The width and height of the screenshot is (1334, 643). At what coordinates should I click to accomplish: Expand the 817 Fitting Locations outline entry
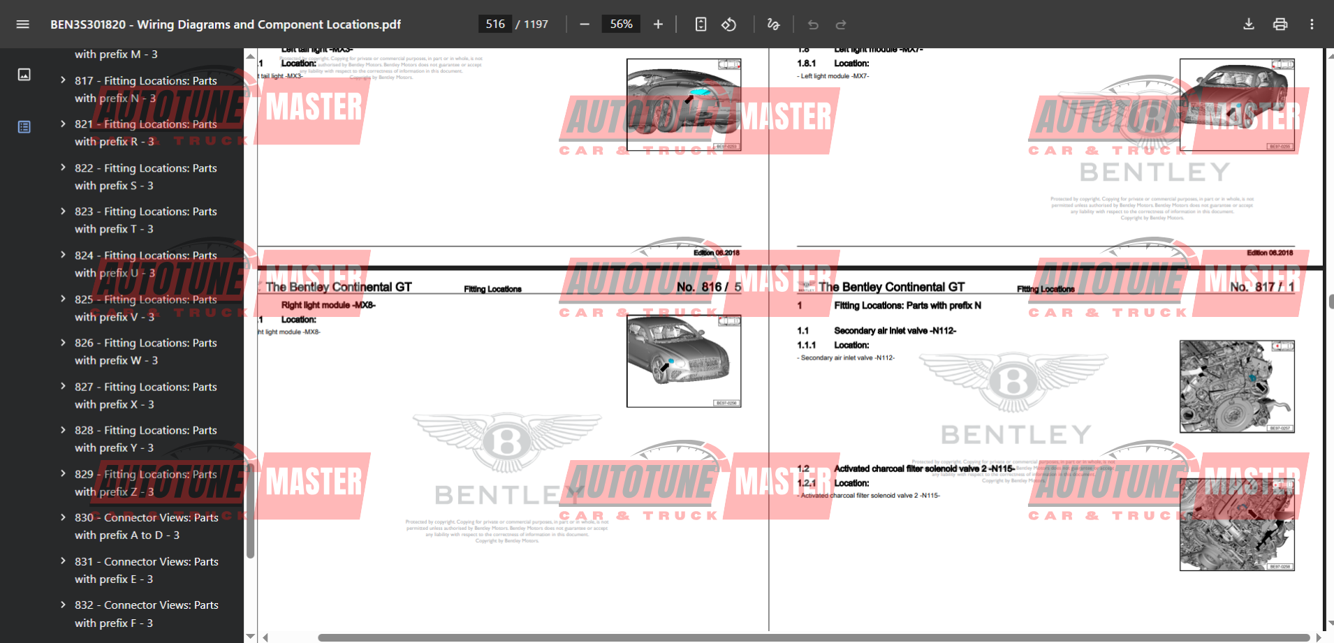pyautogui.click(x=63, y=80)
